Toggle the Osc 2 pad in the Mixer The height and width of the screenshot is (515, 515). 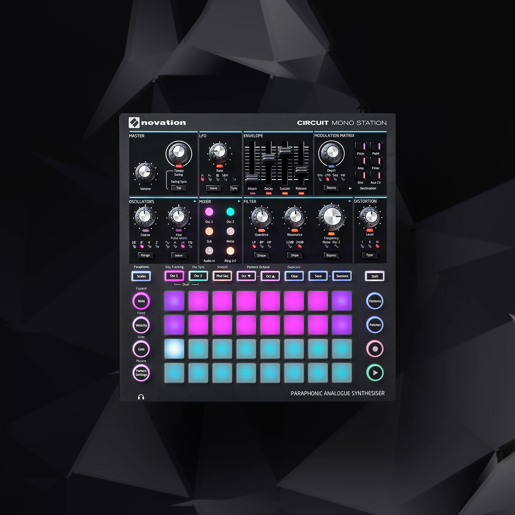(x=230, y=212)
